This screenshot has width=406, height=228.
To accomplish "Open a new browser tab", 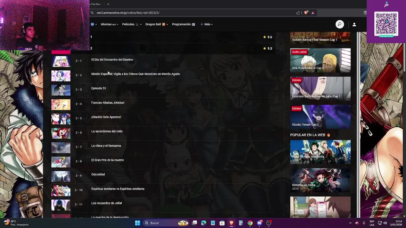I will click(108, 4).
